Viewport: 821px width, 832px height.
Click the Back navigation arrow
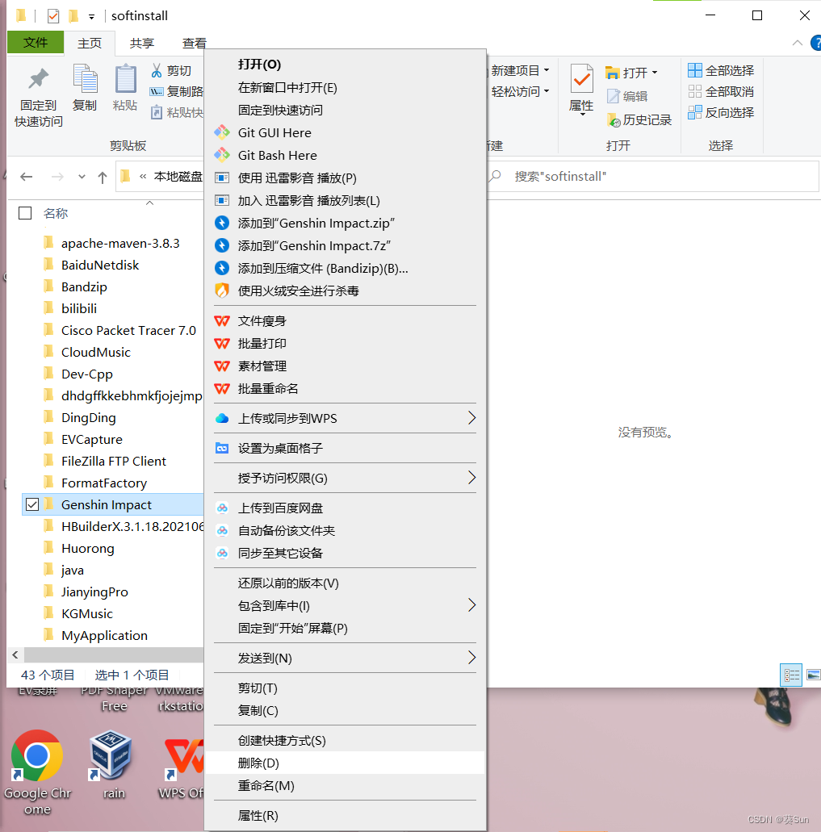[27, 177]
